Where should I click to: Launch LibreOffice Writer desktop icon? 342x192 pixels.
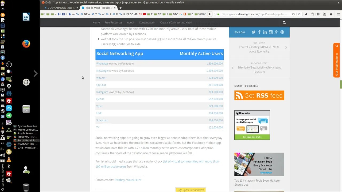pyautogui.click(x=26, y=17)
